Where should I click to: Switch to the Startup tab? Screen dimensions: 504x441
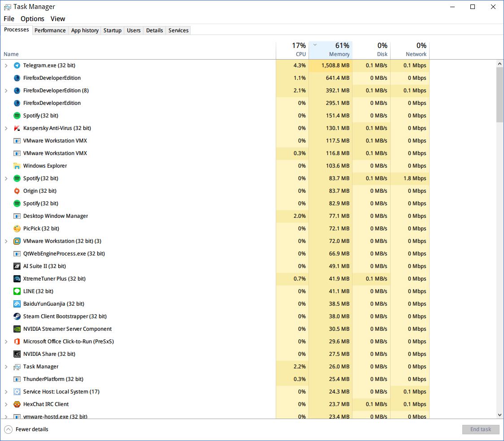(x=113, y=30)
